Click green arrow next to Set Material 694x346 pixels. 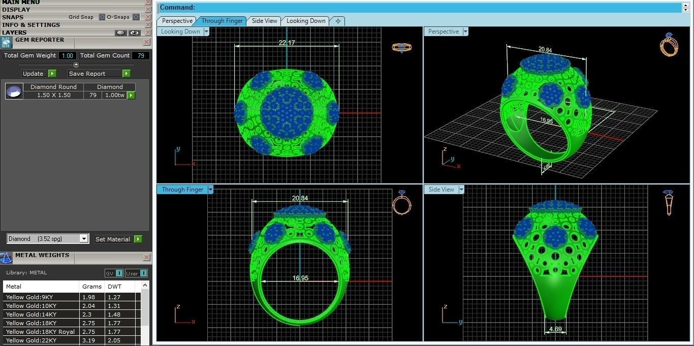click(x=138, y=239)
